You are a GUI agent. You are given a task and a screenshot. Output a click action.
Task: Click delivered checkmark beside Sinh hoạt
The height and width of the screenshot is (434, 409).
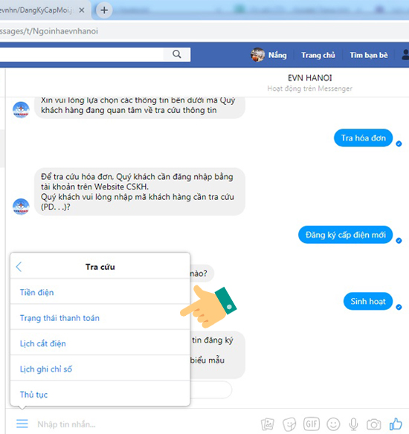[x=399, y=307]
